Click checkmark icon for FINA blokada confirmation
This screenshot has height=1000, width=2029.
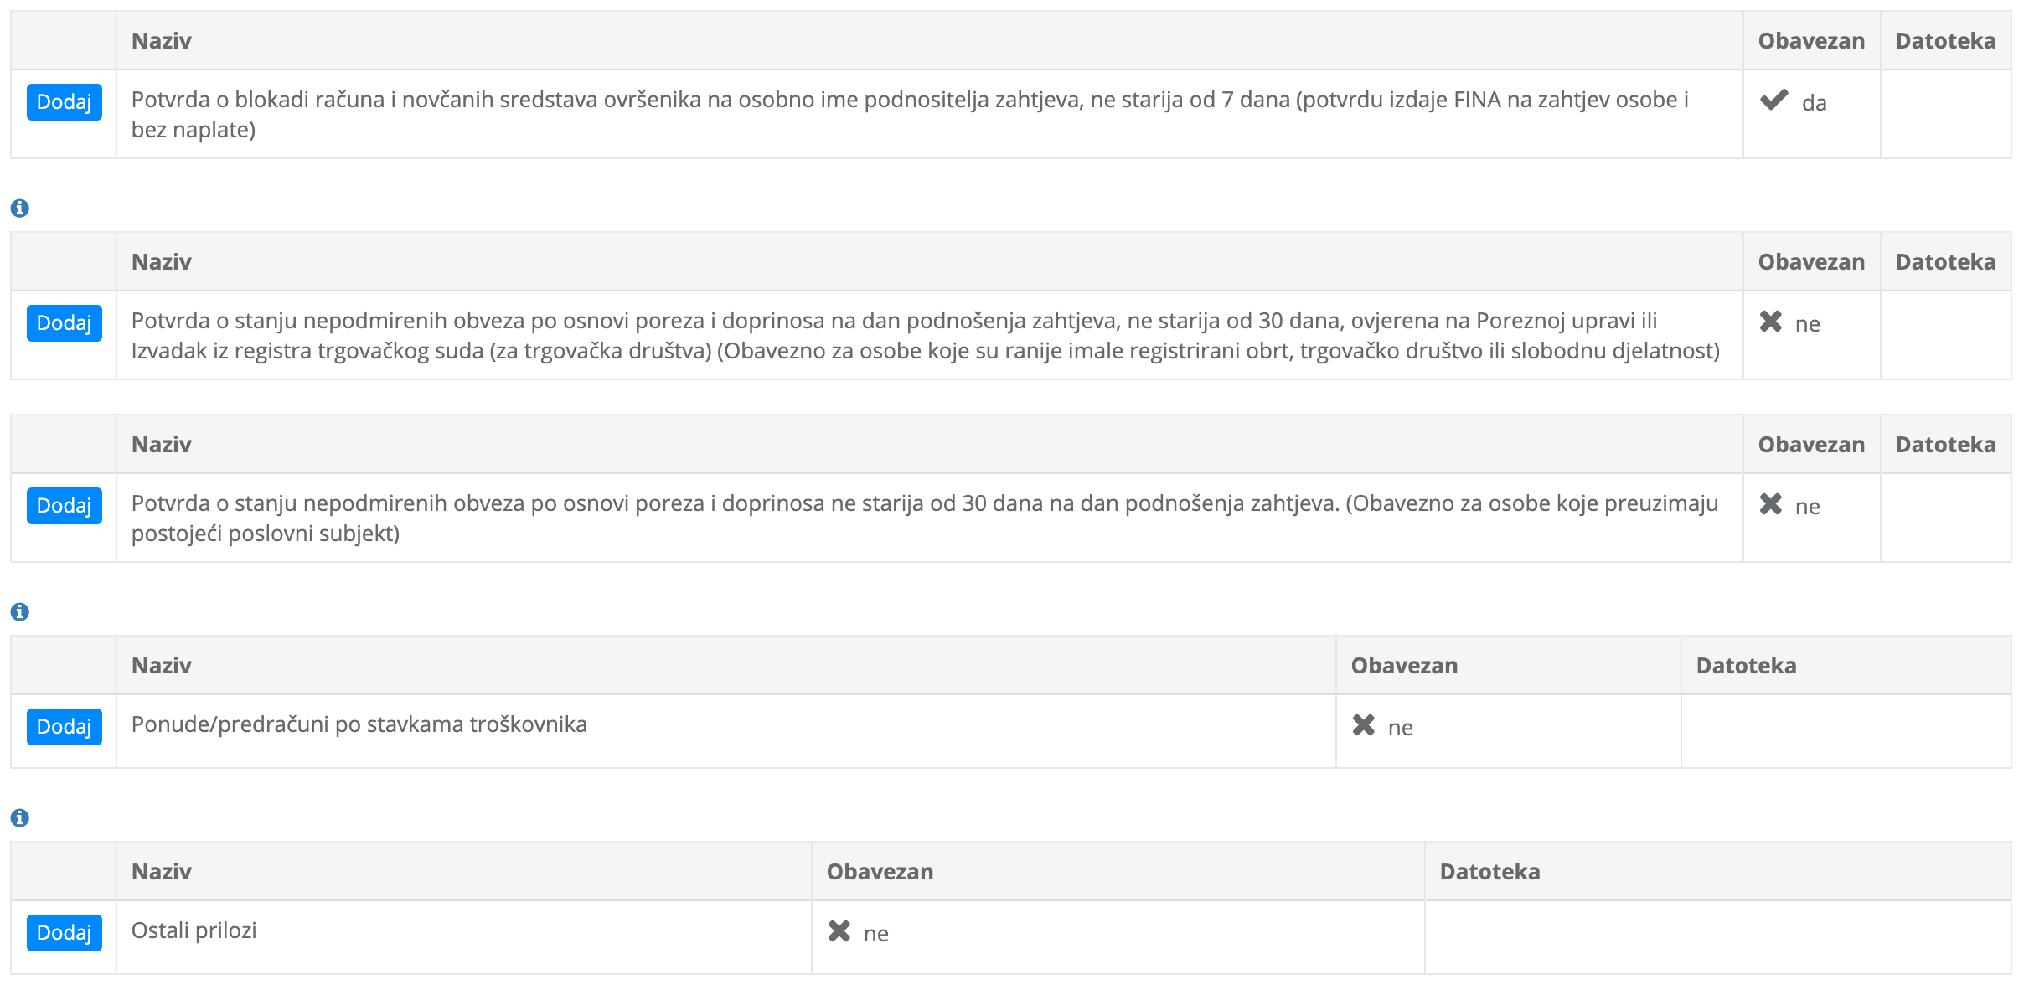click(1773, 101)
